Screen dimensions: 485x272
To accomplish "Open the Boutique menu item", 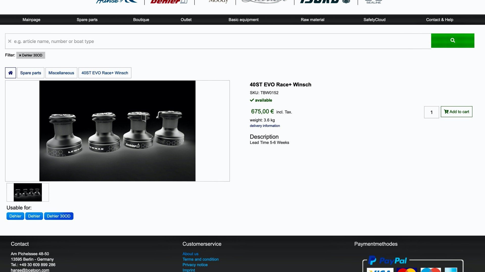I will [x=141, y=20].
